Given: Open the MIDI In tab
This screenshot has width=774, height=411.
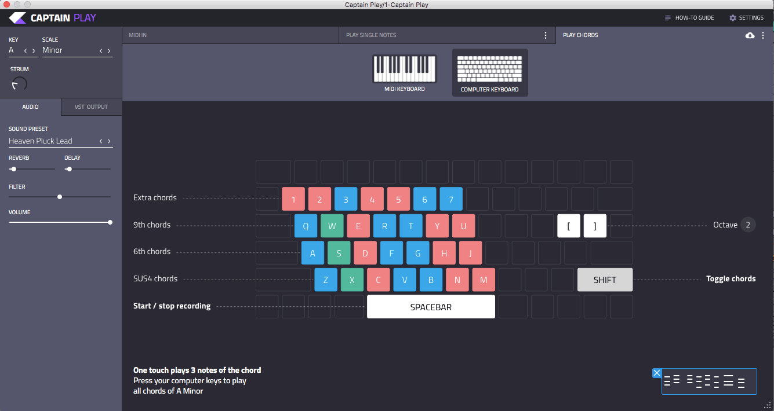Looking at the screenshot, I should (230, 35).
